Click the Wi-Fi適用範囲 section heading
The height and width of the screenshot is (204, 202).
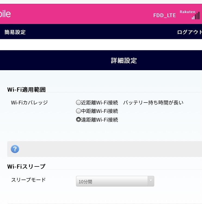[x=26, y=89]
